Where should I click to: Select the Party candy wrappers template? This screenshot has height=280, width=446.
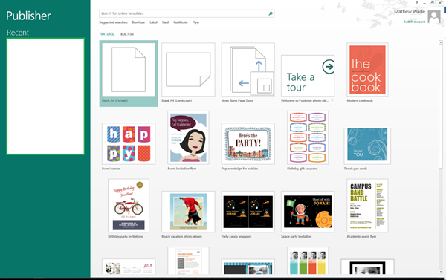248,212
